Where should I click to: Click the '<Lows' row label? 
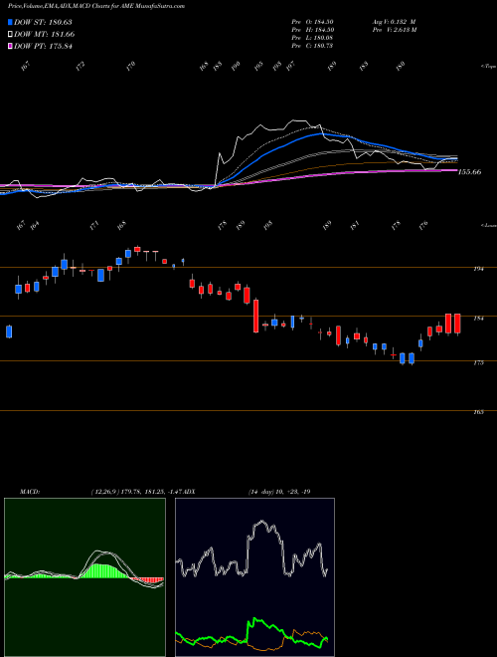click(x=488, y=225)
